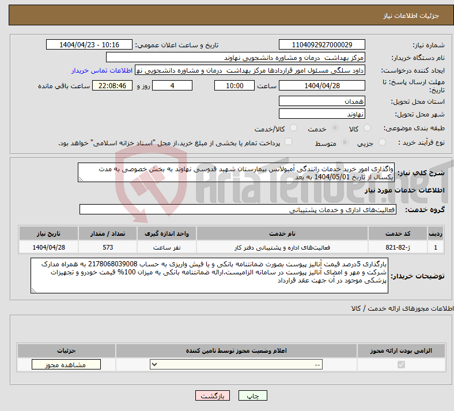Click the اطلاعات خدمات مورد نیاز heading
Screen dimensions: 454x411
point(404,190)
